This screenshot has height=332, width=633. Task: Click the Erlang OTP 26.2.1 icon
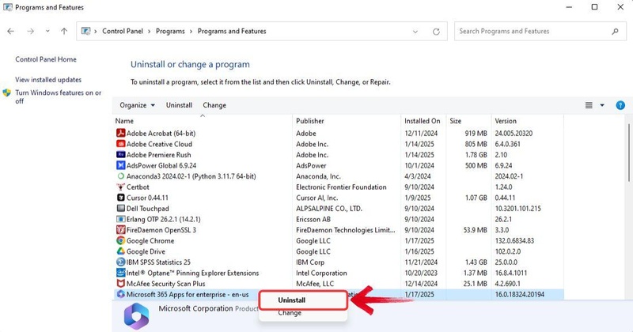120,219
